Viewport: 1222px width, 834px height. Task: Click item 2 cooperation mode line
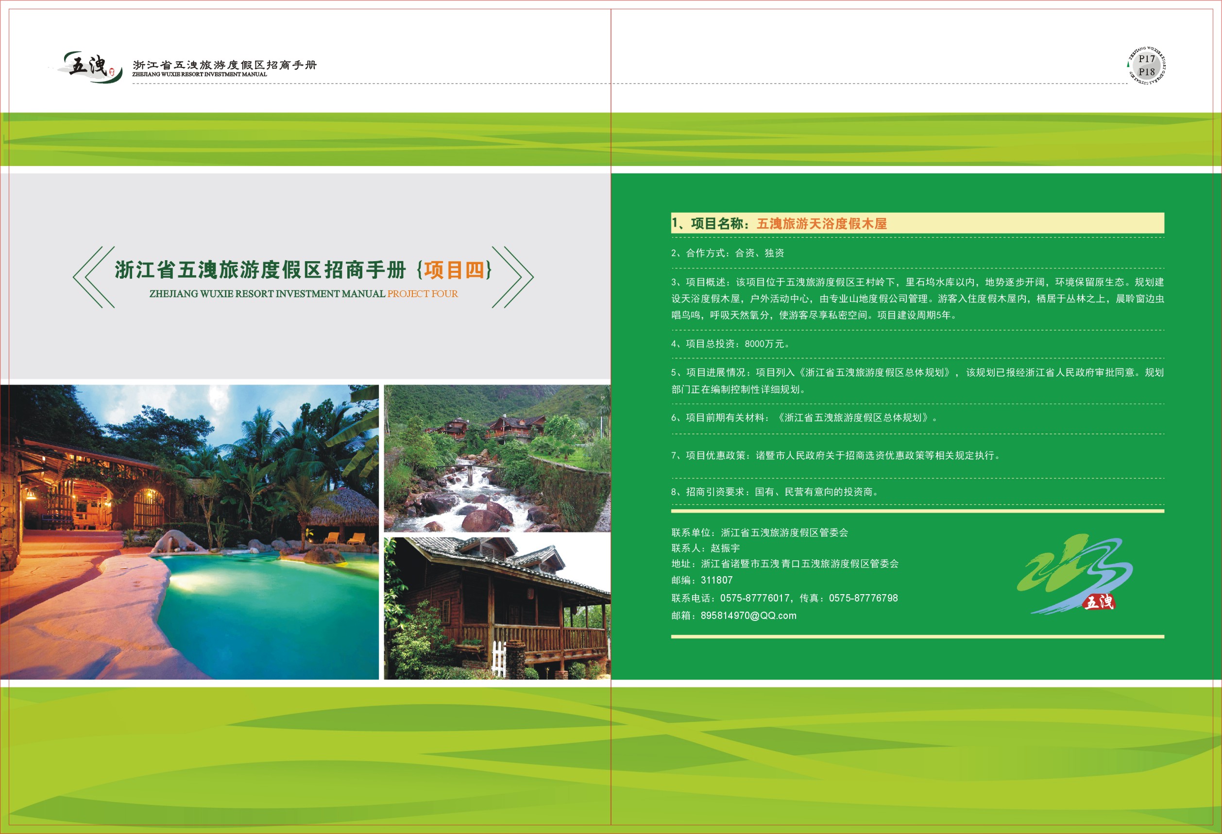(727, 253)
